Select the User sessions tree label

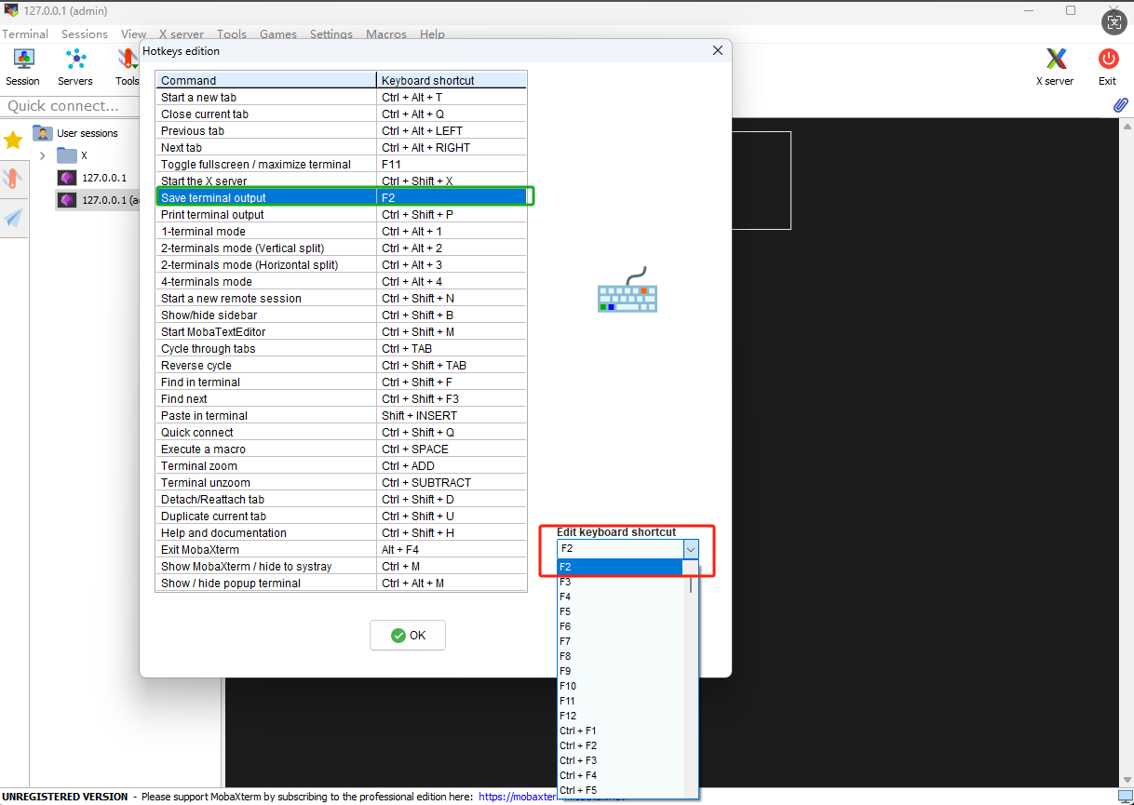tap(88, 133)
